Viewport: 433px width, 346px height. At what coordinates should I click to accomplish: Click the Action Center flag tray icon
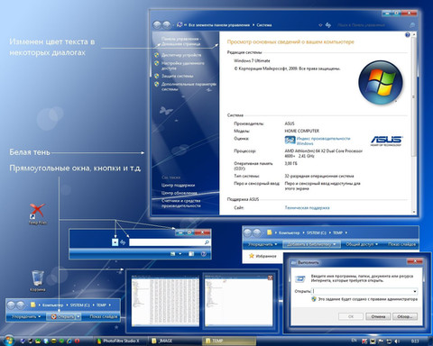coord(381,341)
